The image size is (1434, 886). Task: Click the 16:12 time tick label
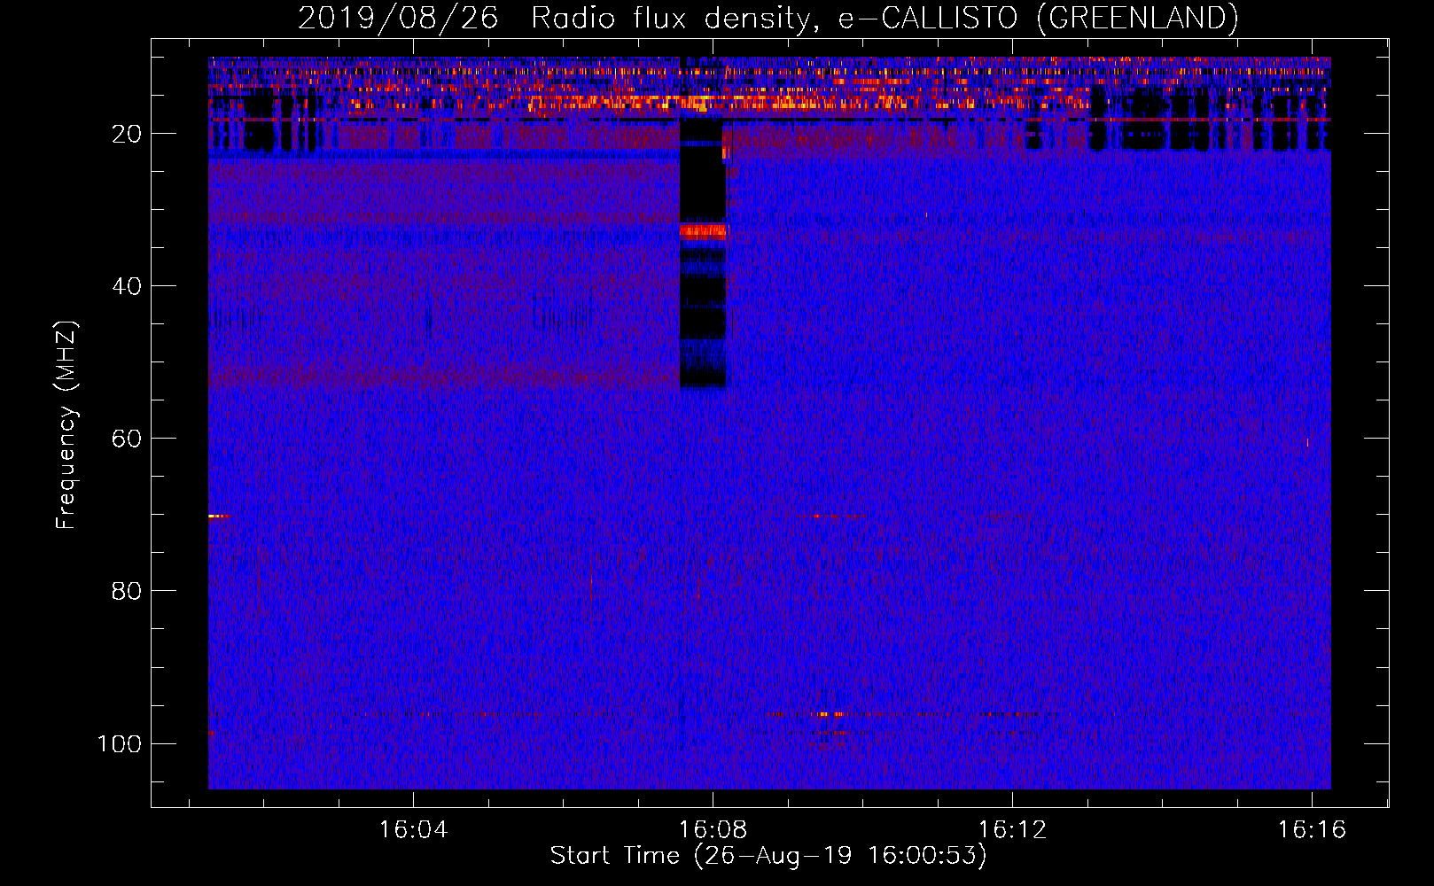click(1012, 830)
